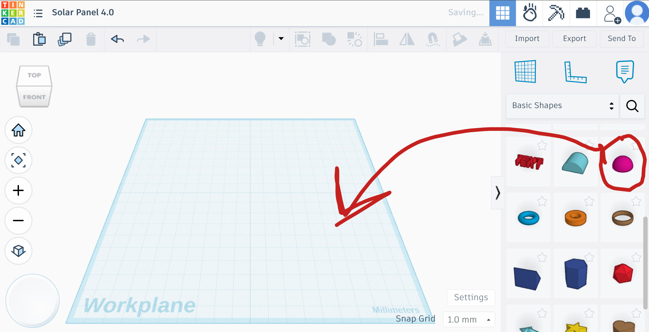This screenshot has width=649, height=332.
Task: Search shapes with magnifier icon
Action: 632,106
